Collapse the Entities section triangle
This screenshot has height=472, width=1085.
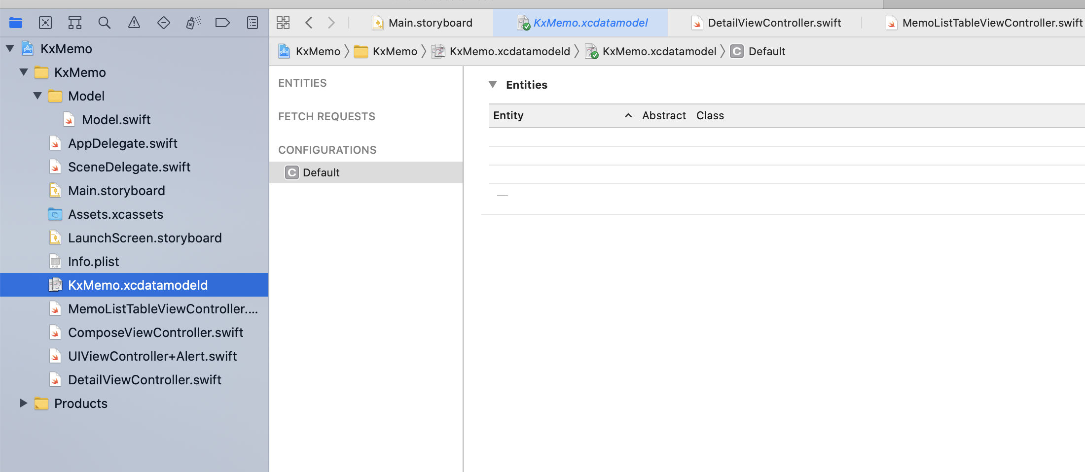coord(493,85)
